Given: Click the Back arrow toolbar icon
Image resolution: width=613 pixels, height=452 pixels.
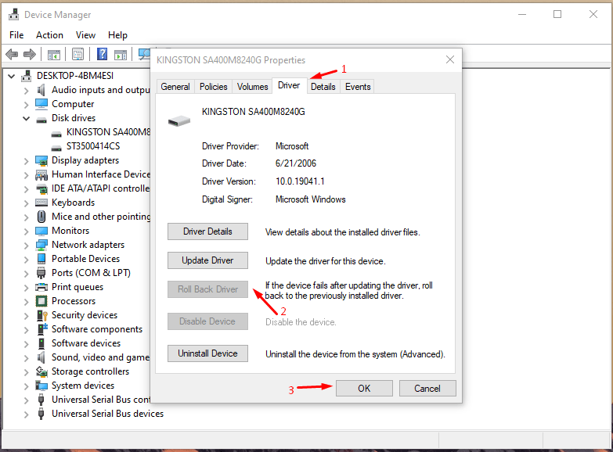Looking at the screenshot, I should click(12, 54).
